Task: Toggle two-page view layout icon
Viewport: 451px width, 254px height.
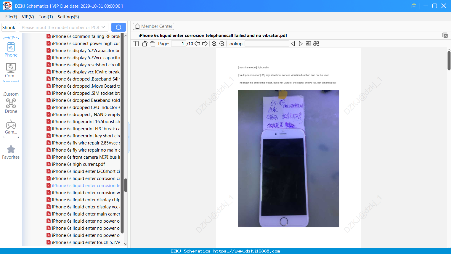Action: pos(136,44)
